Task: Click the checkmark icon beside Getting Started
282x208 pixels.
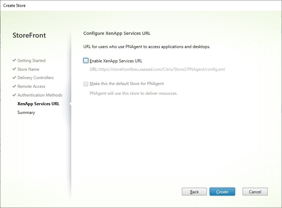Action: click(14, 60)
